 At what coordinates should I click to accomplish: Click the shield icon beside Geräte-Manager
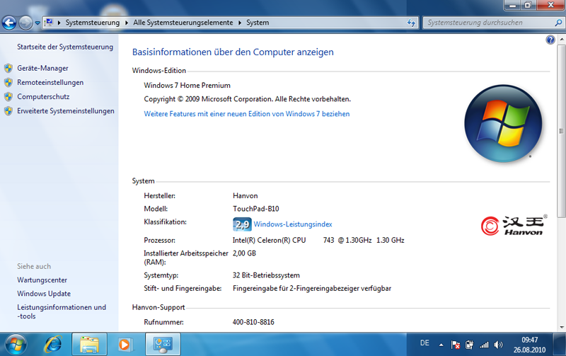[x=8, y=68]
